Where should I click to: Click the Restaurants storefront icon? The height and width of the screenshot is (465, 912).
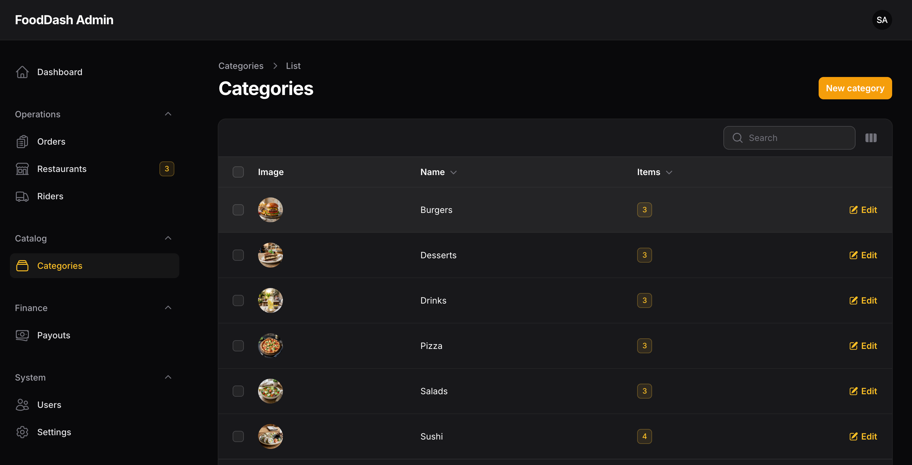(22, 169)
